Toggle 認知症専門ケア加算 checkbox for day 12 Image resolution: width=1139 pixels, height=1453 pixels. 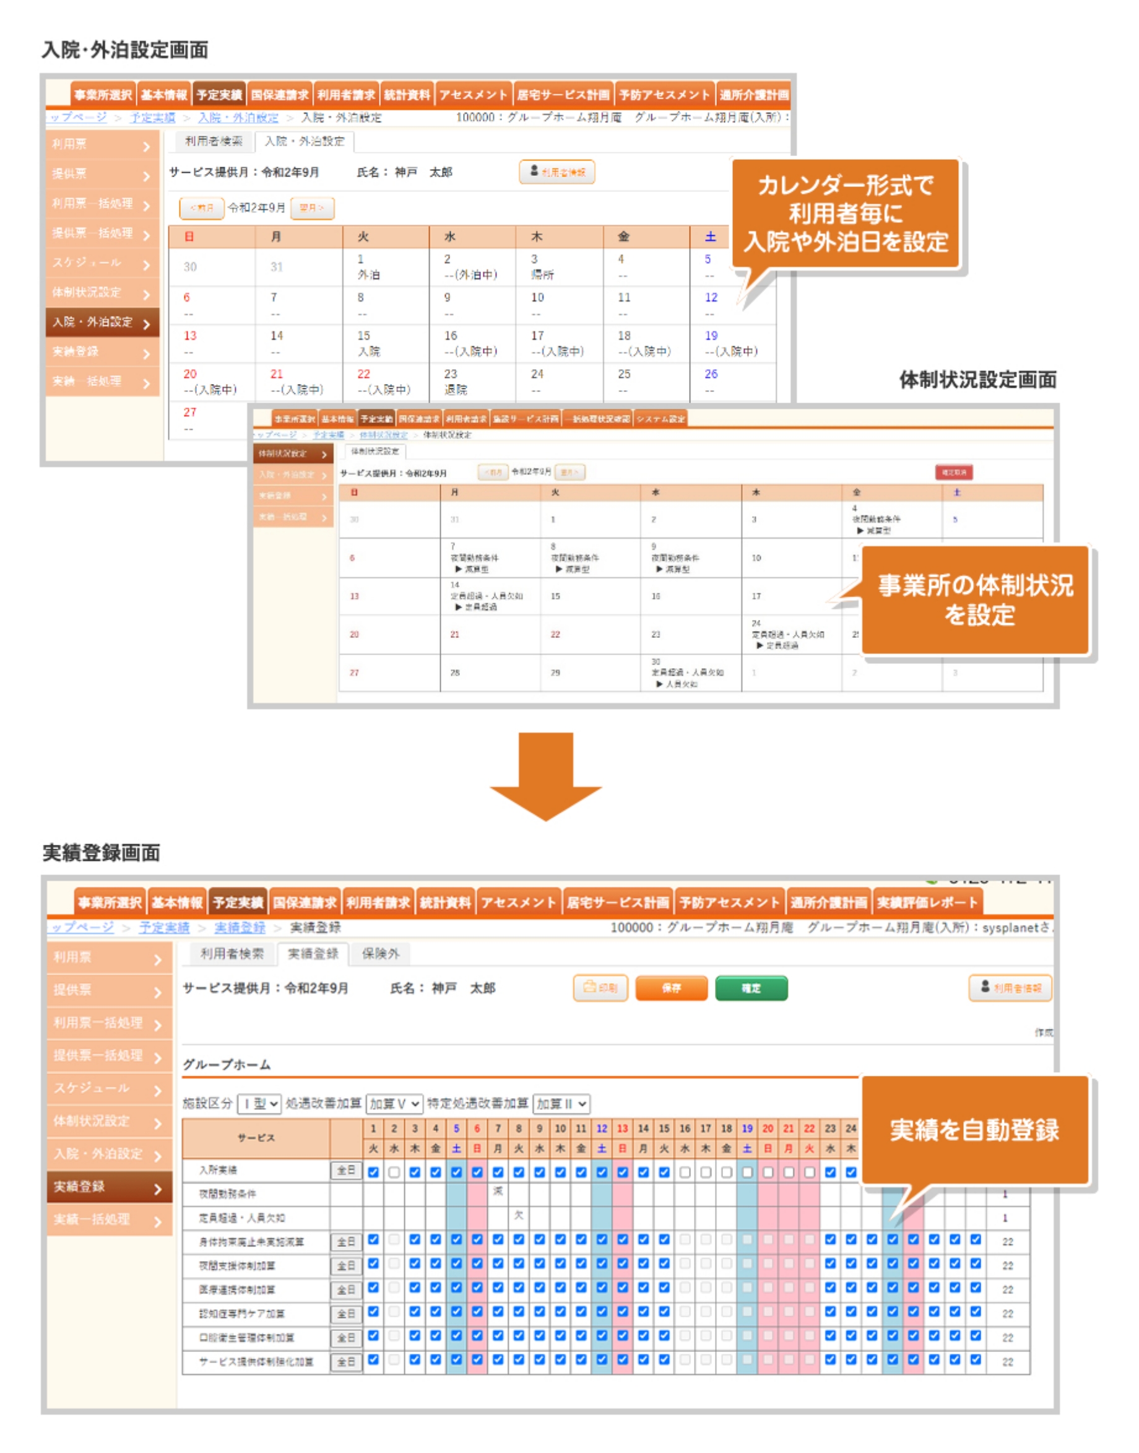click(x=602, y=1311)
